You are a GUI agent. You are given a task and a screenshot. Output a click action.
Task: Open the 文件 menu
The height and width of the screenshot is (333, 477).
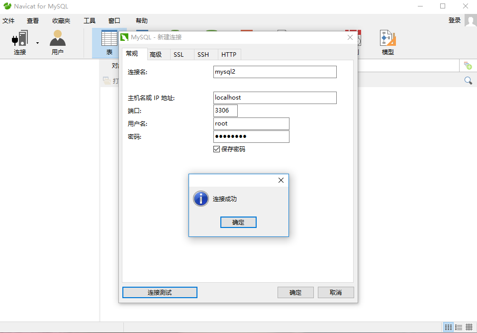pos(8,21)
